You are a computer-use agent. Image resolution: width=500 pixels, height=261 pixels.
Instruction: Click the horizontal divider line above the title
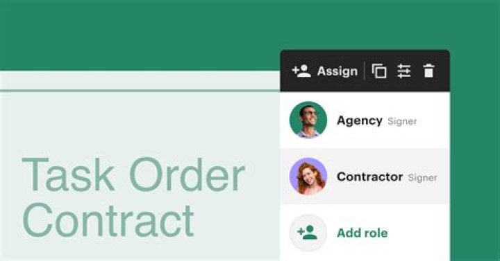140,91
